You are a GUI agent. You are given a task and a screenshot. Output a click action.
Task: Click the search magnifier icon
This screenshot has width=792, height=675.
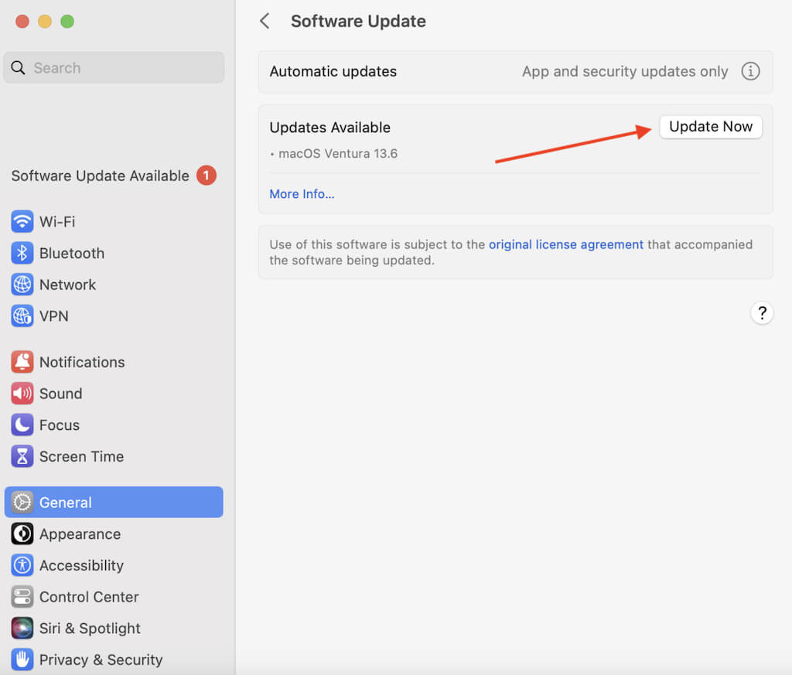19,67
